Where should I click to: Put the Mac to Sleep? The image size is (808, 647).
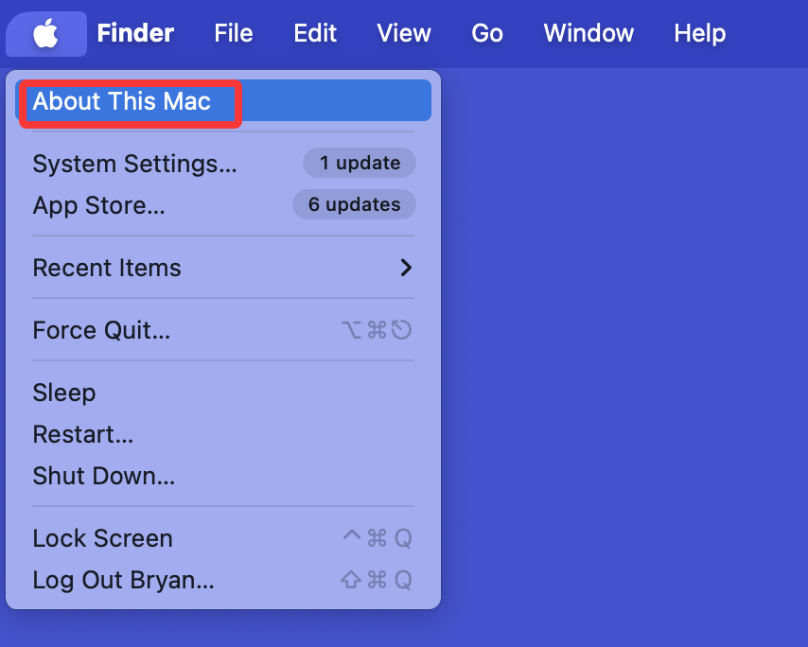(x=64, y=393)
